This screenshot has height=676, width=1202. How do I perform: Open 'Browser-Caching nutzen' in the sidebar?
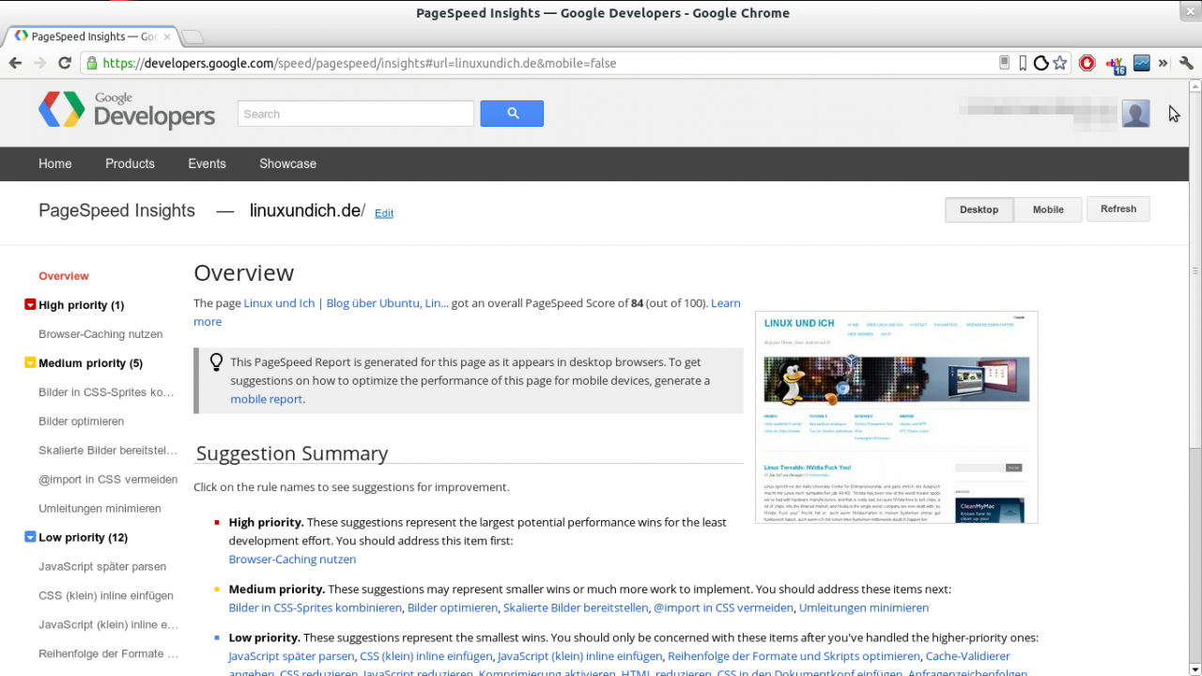(x=100, y=334)
